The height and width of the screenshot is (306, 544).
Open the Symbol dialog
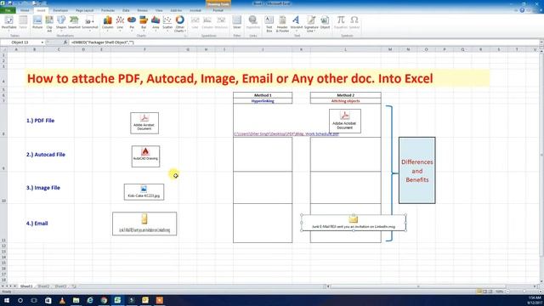[354, 22]
